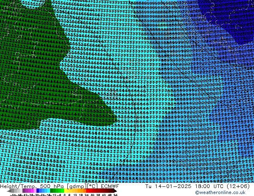The height and width of the screenshot is (196, 254).
Task: Click the right arrow end of the color scale
Action: tap(115, 191)
